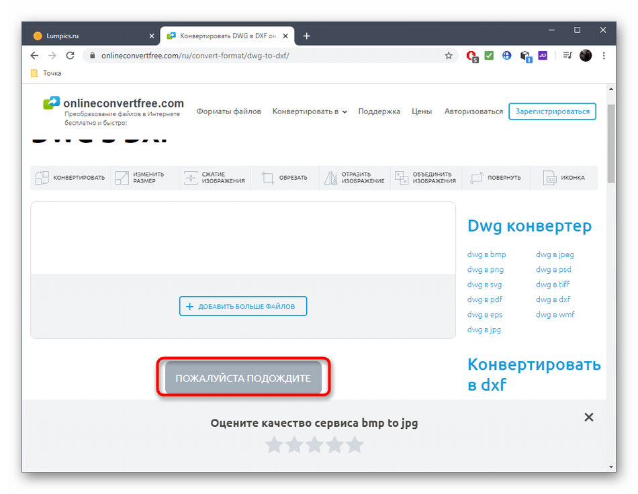
Task: Click the page vertical scrollbar thumb
Action: click(610, 144)
